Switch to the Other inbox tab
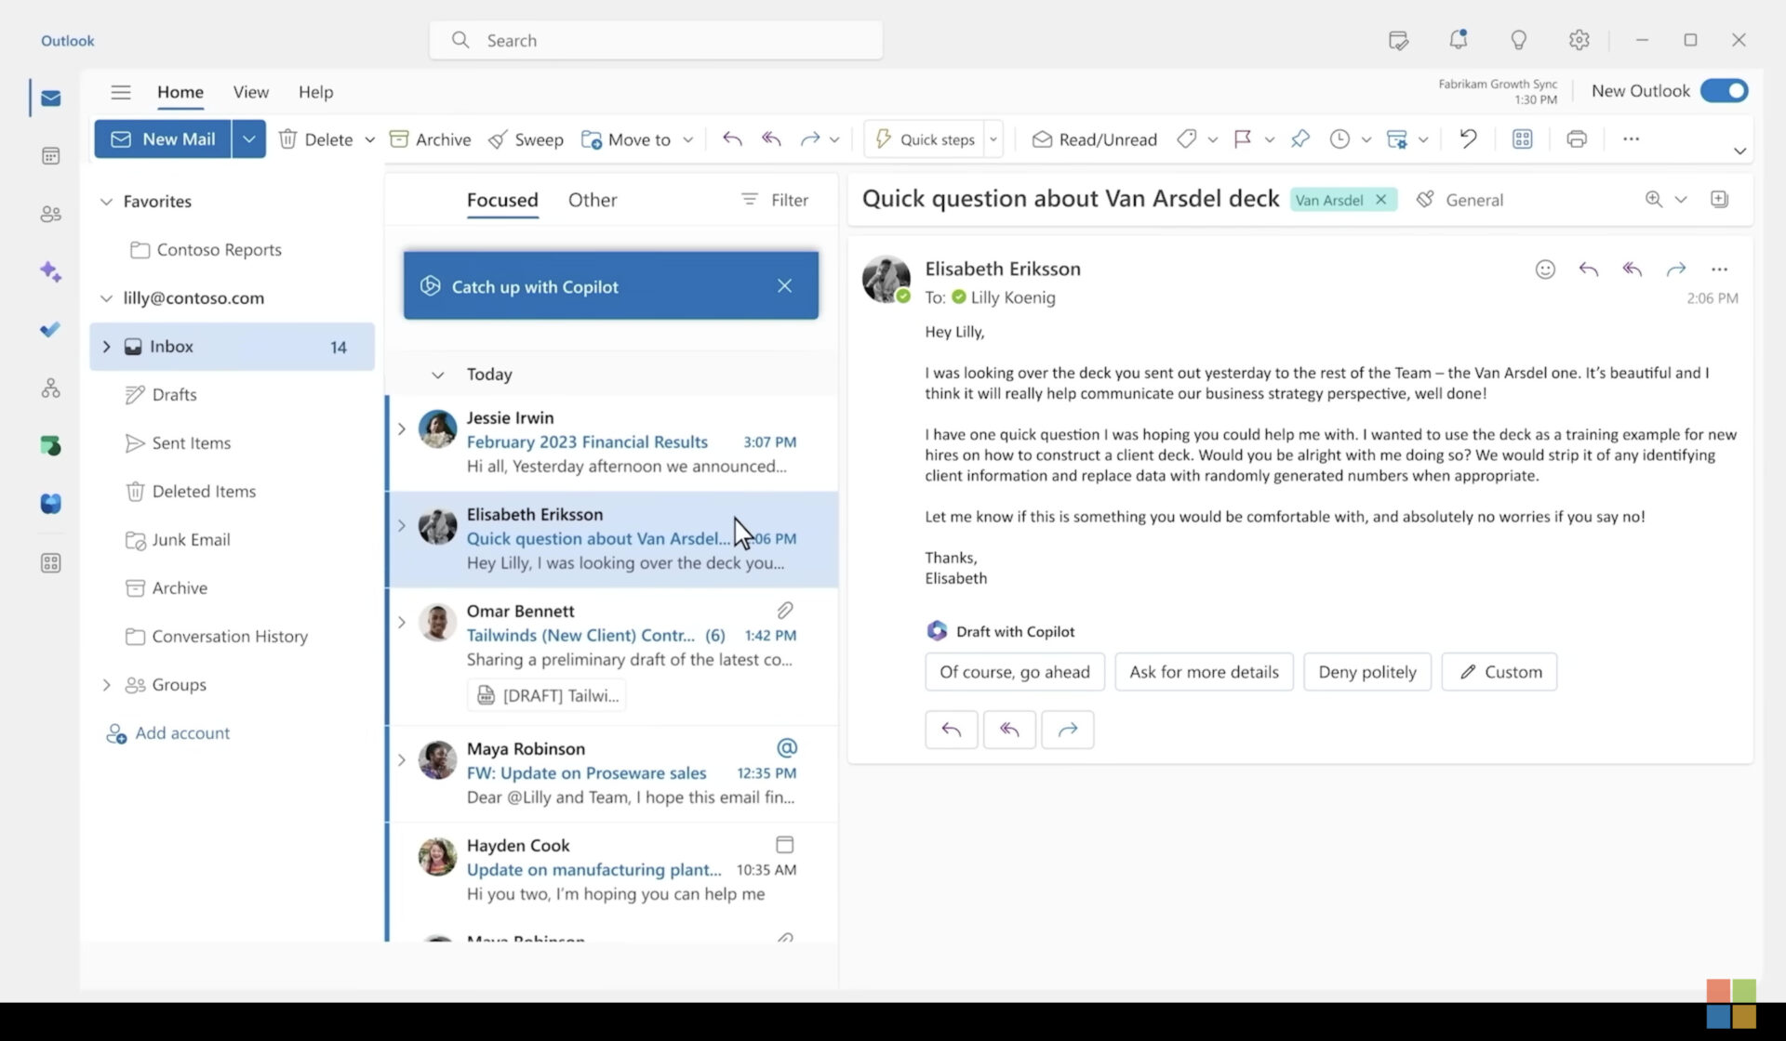 (592, 200)
